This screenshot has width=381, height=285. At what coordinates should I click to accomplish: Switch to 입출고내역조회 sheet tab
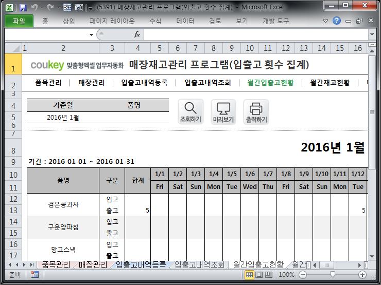pos(199,265)
